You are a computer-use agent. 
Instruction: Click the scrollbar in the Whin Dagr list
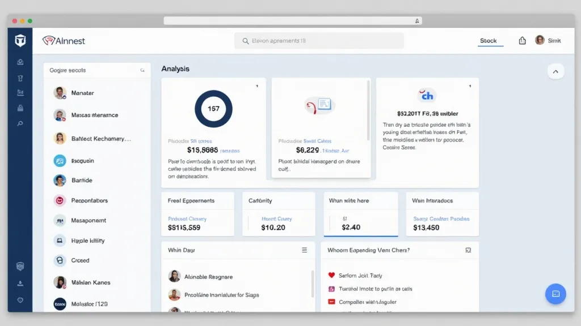pyautogui.click(x=313, y=283)
